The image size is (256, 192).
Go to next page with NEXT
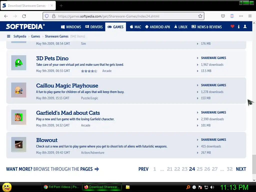click(241, 169)
